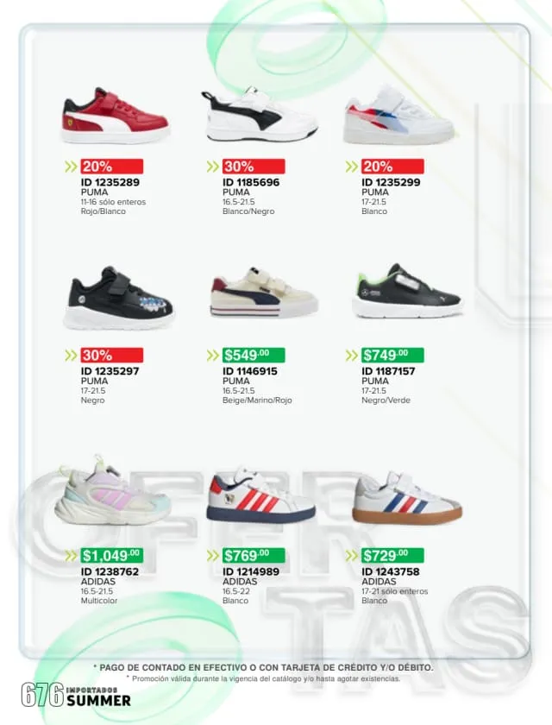This screenshot has width=552, height=725.
Task: Select the $1,049.00 price tag
Action: (112, 555)
